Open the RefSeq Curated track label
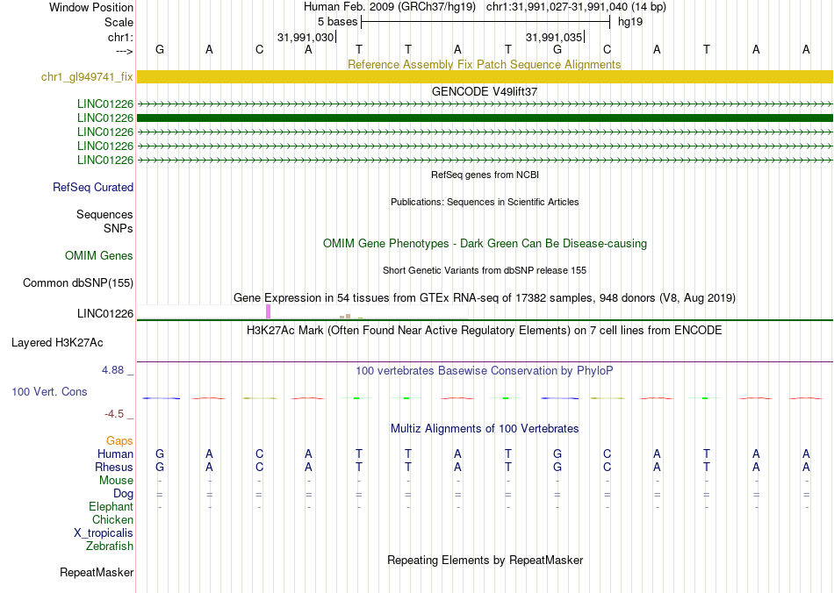The height and width of the screenshot is (593, 834). coord(93,187)
